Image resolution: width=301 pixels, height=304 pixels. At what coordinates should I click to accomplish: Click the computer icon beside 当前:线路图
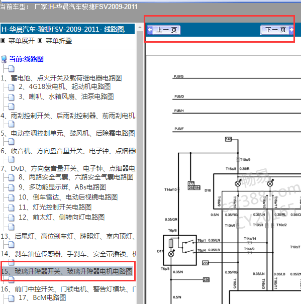pos(4,59)
